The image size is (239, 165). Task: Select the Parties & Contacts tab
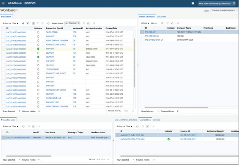[x=147, y=17]
